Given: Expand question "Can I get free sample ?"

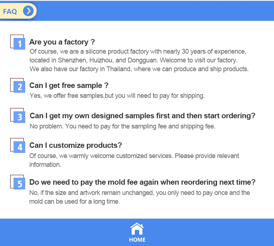Looking at the screenshot, I should tap(69, 85).
